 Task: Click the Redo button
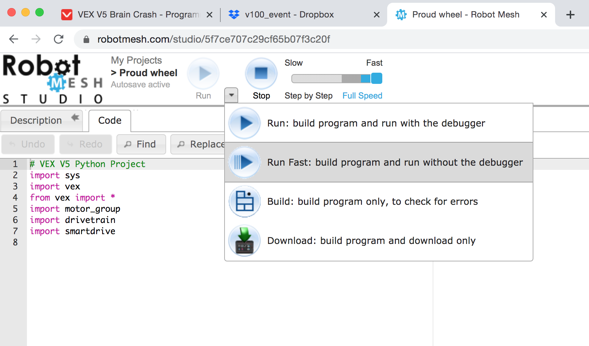pos(85,144)
